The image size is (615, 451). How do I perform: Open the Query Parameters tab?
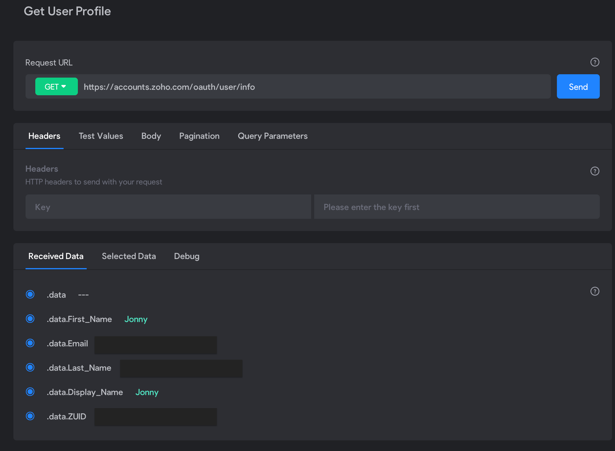point(273,136)
